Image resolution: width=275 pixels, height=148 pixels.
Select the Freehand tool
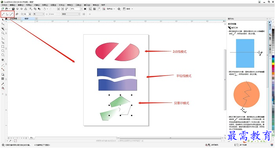click(x=3, y=38)
